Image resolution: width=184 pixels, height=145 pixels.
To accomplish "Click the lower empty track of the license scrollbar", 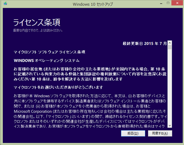I will pos(170,87).
